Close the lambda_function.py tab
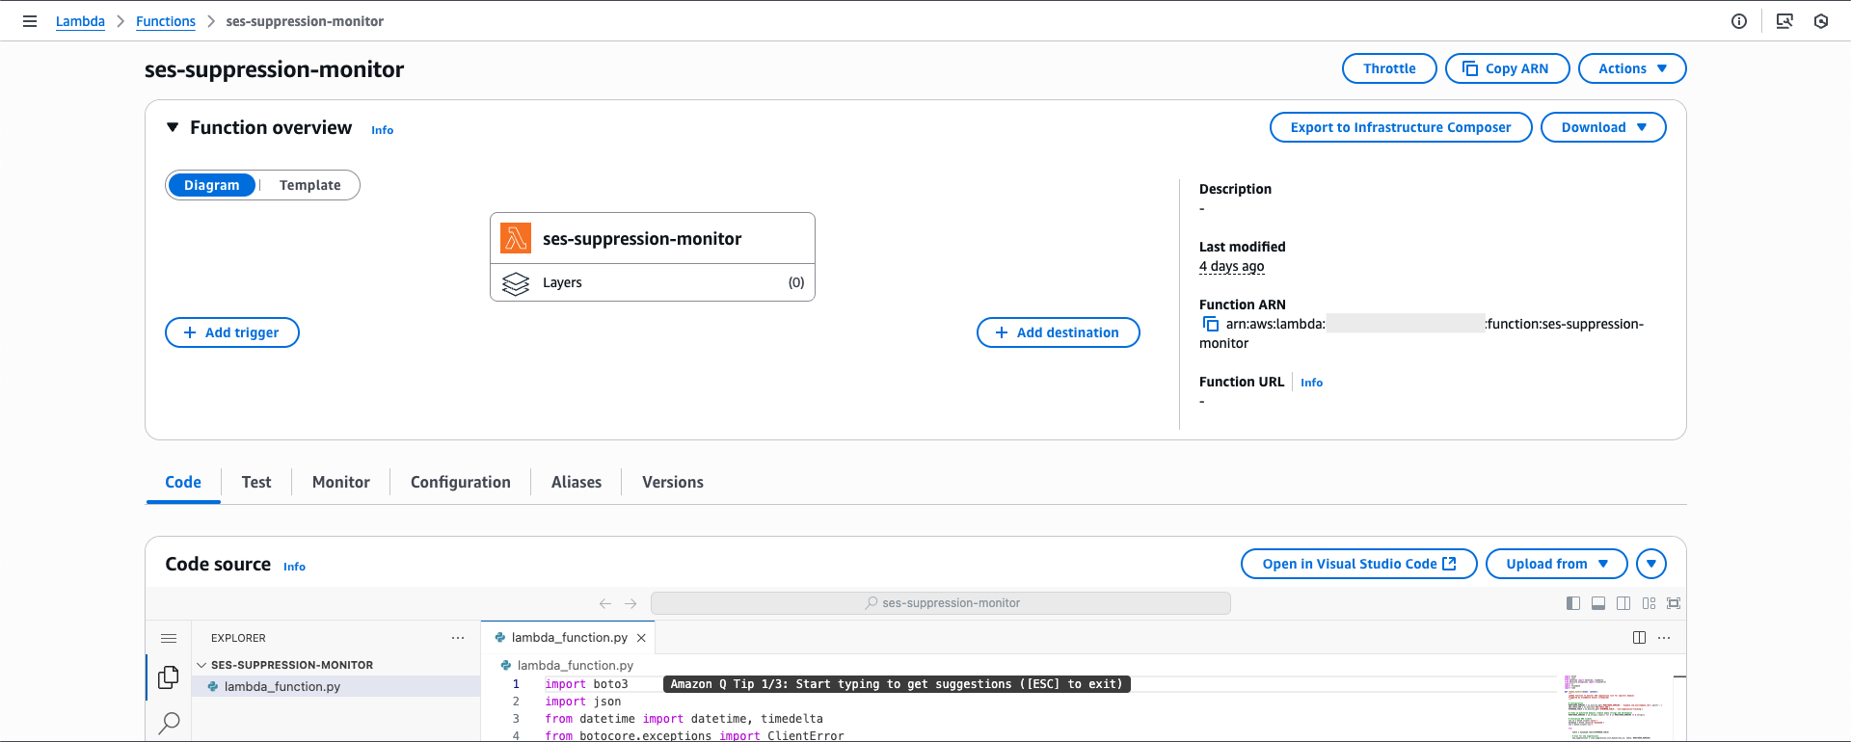 (x=641, y=638)
